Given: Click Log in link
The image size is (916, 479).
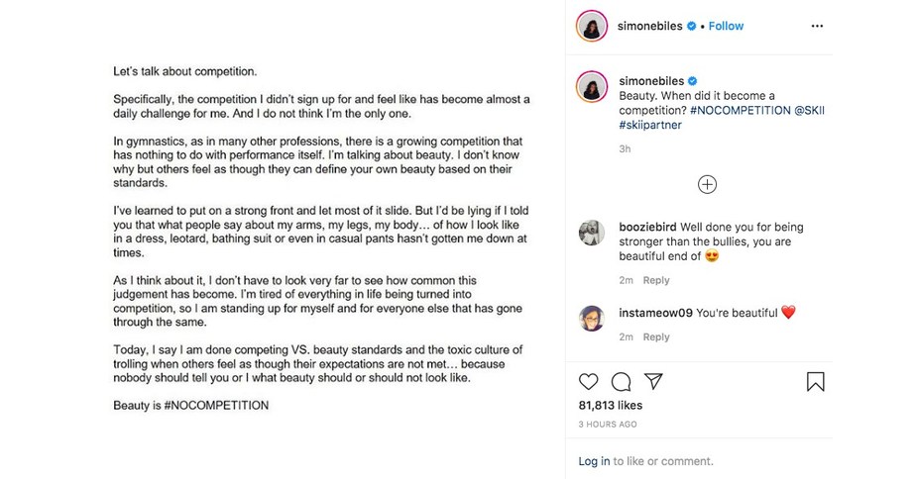Looking at the screenshot, I should [x=594, y=461].
